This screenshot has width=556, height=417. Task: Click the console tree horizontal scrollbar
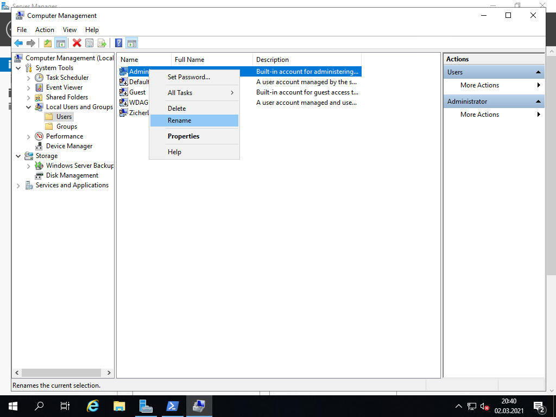(57, 372)
